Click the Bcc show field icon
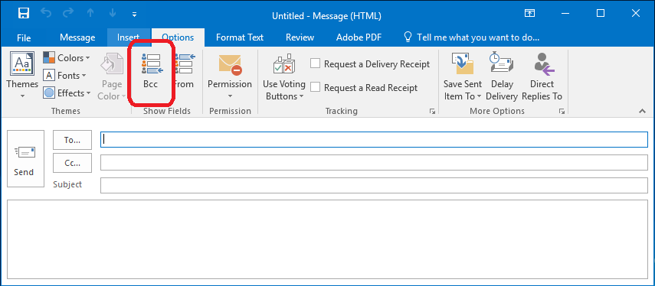Viewport: 655px width, 286px height. 150,63
